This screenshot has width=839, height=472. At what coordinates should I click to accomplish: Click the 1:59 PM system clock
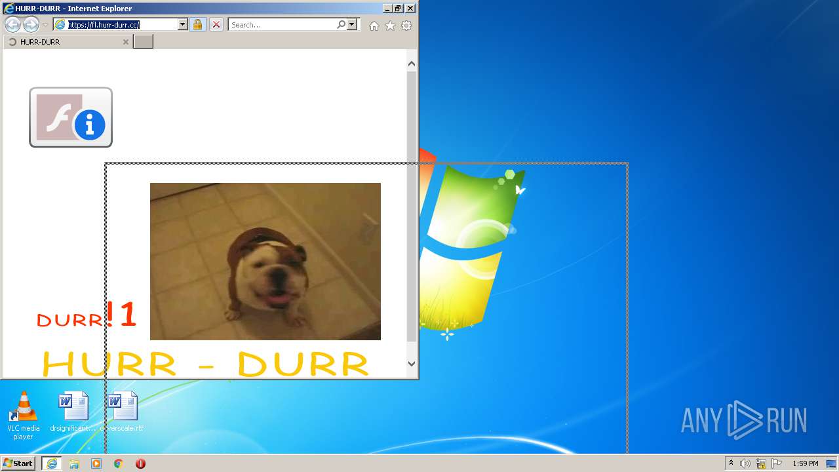pyautogui.click(x=805, y=463)
